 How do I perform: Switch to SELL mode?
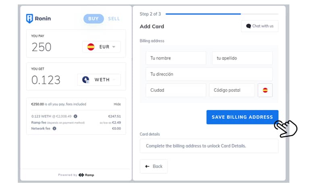coord(114,19)
